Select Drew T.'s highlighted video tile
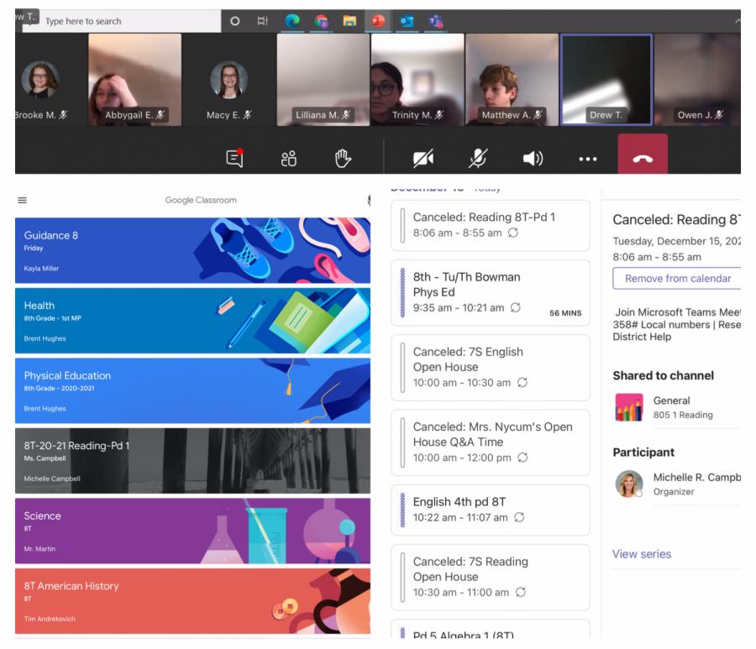The width and height of the screenshot is (756, 649). coord(606,80)
